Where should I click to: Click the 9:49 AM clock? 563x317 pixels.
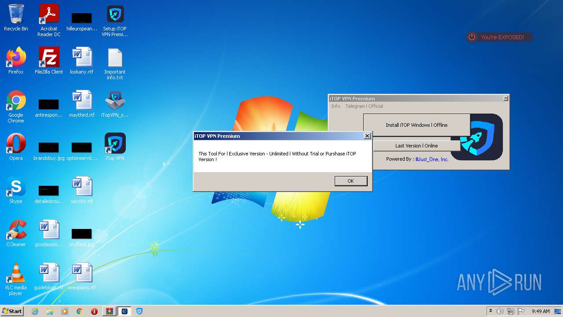[x=541, y=311]
